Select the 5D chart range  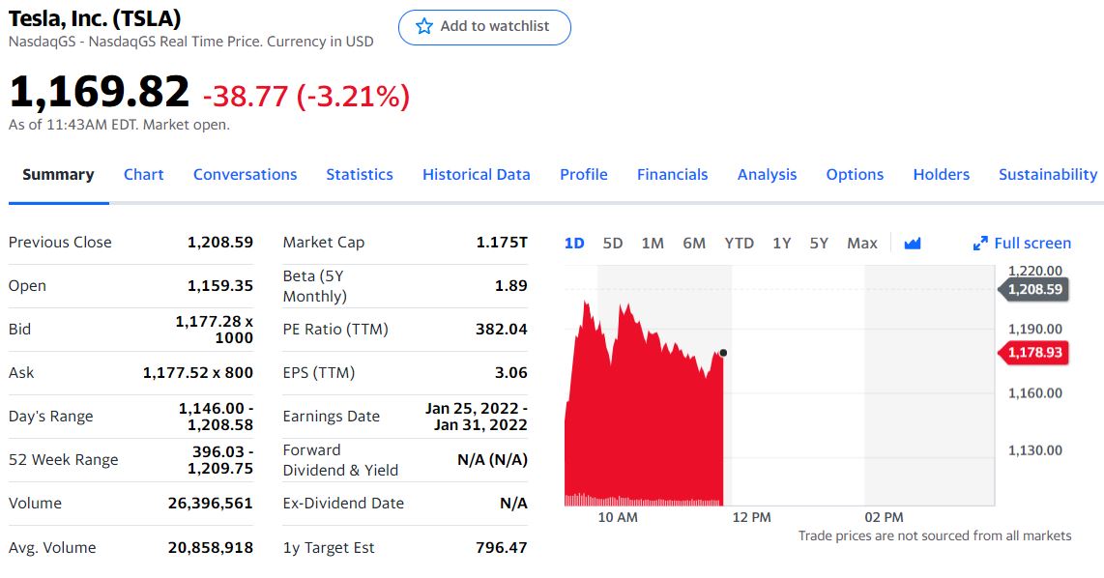pos(613,244)
